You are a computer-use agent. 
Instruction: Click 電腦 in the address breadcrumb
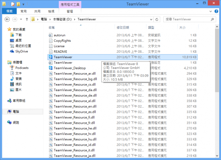point(44,19)
